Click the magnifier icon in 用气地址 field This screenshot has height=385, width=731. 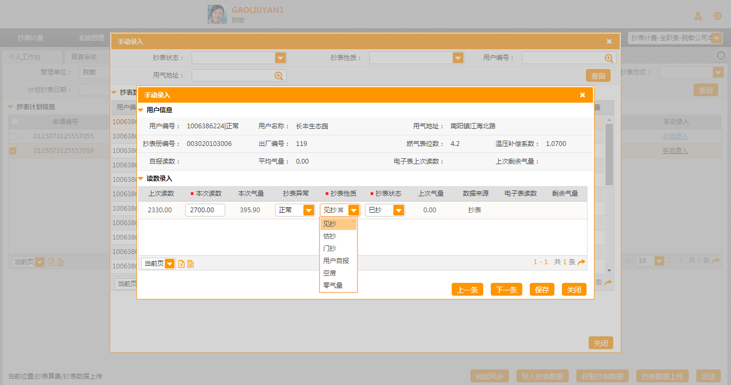(x=279, y=76)
